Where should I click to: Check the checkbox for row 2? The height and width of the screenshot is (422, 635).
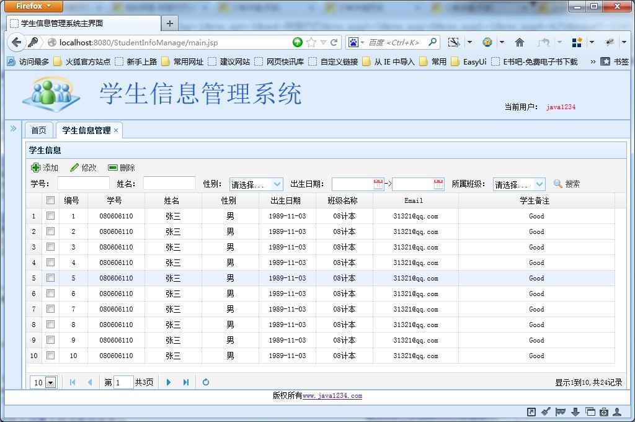[x=51, y=231]
